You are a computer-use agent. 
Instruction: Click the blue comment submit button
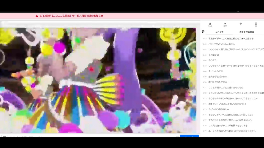pyautogui.click(x=189, y=136)
